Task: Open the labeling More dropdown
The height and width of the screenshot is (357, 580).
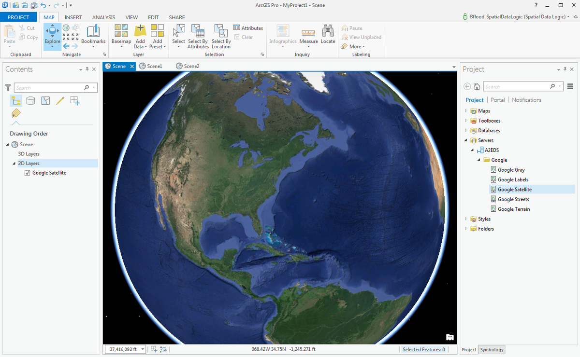Action: point(353,46)
